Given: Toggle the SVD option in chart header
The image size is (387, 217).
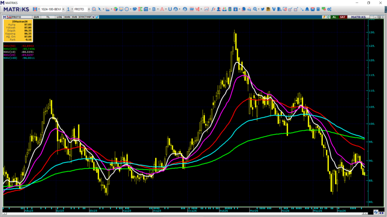Looking at the screenshot, I should pyautogui.click(x=74, y=17).
